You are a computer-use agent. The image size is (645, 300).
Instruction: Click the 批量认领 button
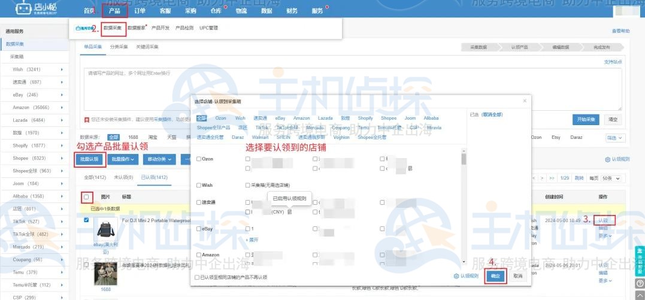point(90,159)
